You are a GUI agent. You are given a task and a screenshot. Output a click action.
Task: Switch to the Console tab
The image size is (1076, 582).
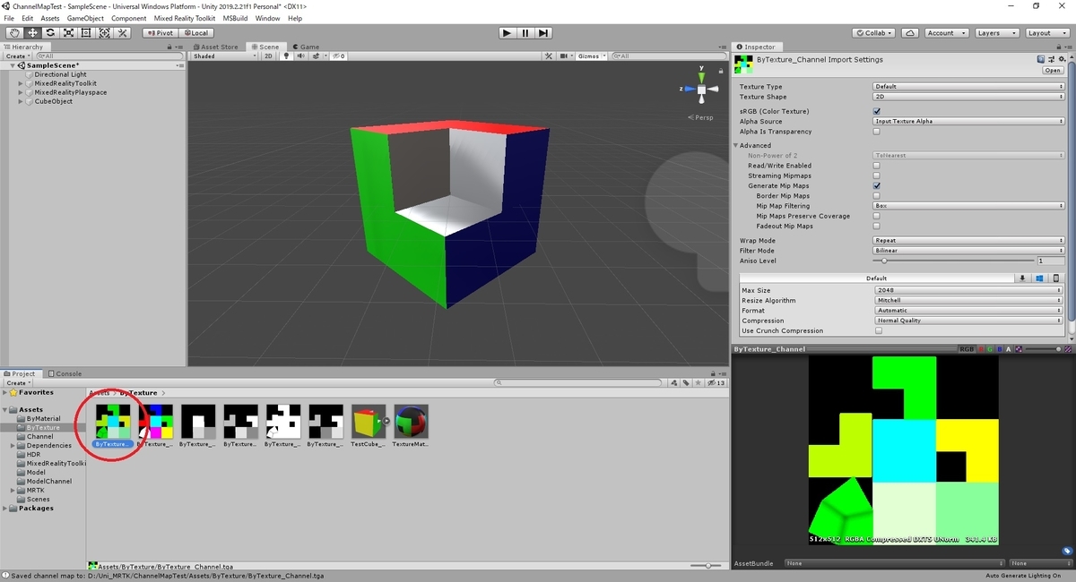click(x=65, y=373)
